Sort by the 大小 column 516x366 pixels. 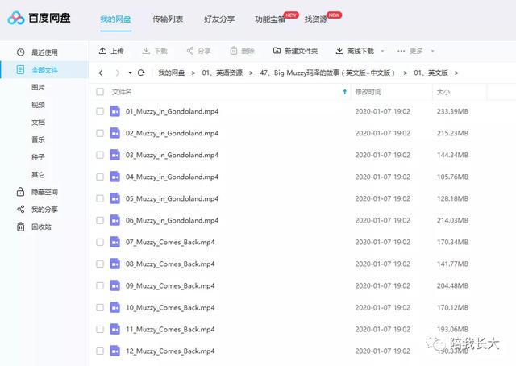[443, 92]
